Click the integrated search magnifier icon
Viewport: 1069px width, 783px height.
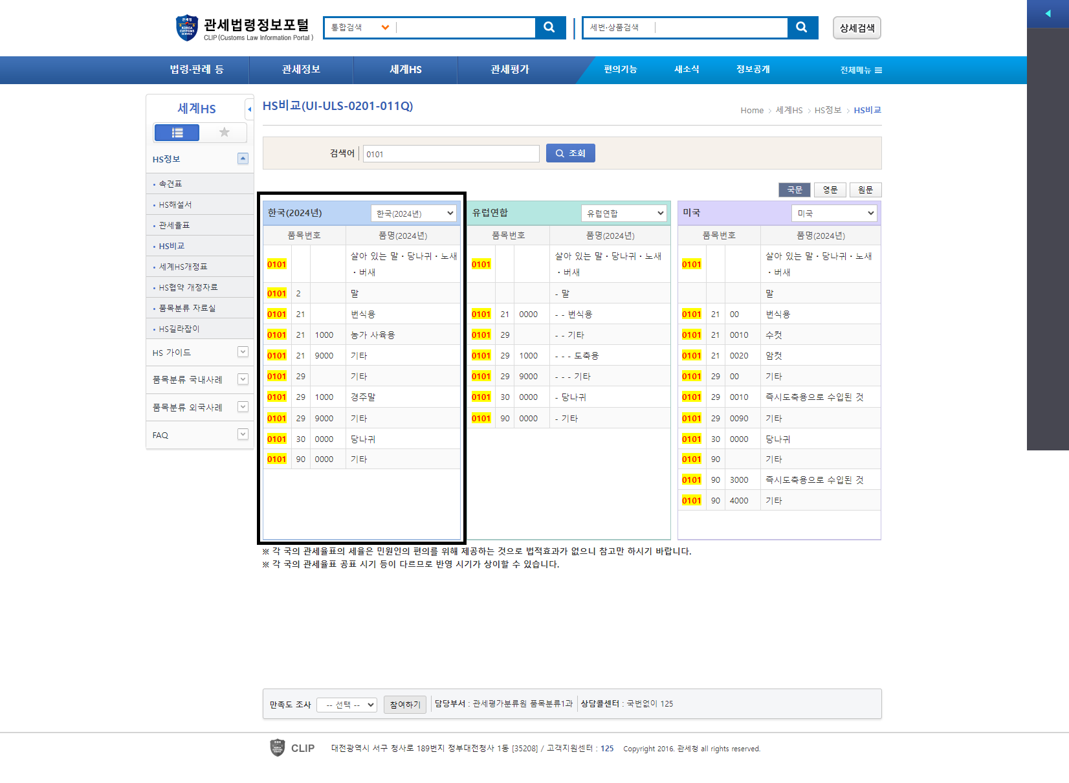click(549, 27)
